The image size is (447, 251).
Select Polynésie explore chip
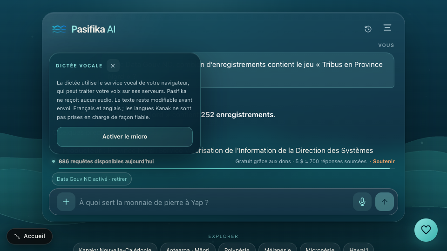coord(237,248)
